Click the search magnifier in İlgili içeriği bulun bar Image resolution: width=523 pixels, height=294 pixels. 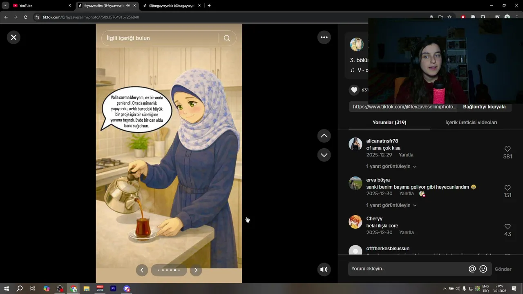tap(227, 38)
